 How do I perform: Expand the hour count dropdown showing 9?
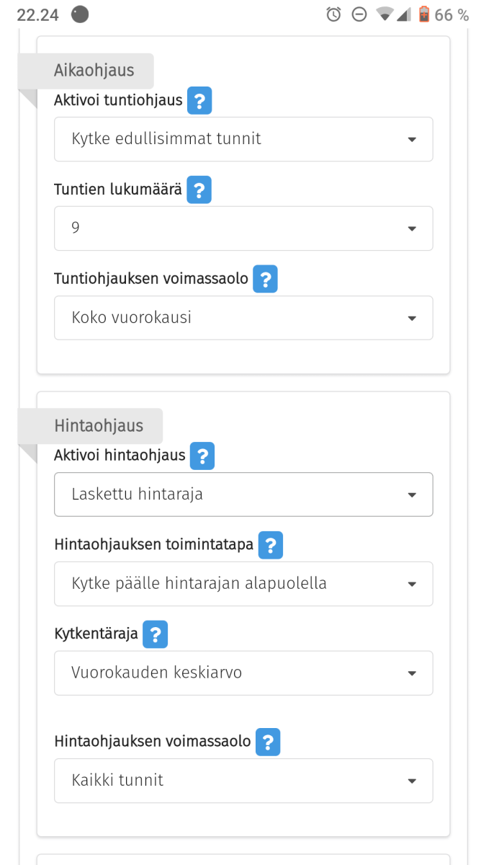click(x=243, y=229)
